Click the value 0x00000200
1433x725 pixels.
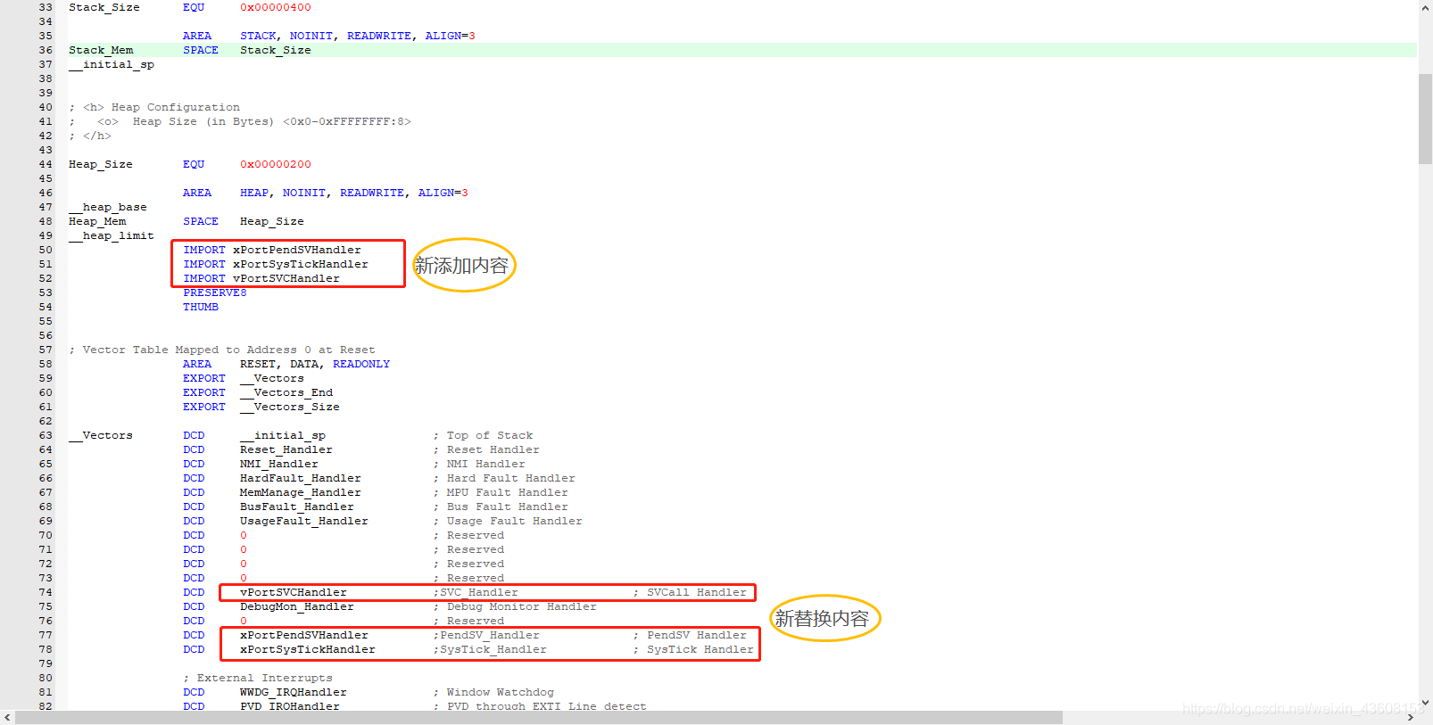[276, 164]
